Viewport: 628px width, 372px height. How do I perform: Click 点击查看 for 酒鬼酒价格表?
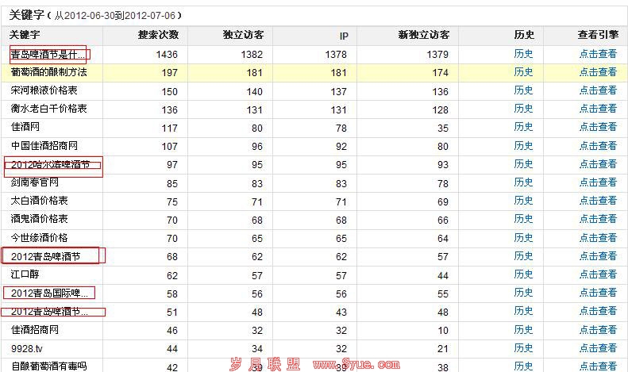[598, 219]
